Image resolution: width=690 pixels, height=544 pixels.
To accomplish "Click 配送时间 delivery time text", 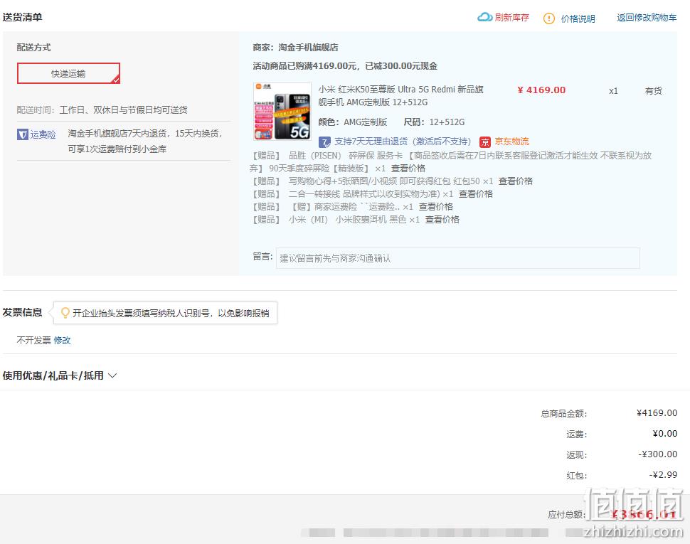I will (102, 110).
